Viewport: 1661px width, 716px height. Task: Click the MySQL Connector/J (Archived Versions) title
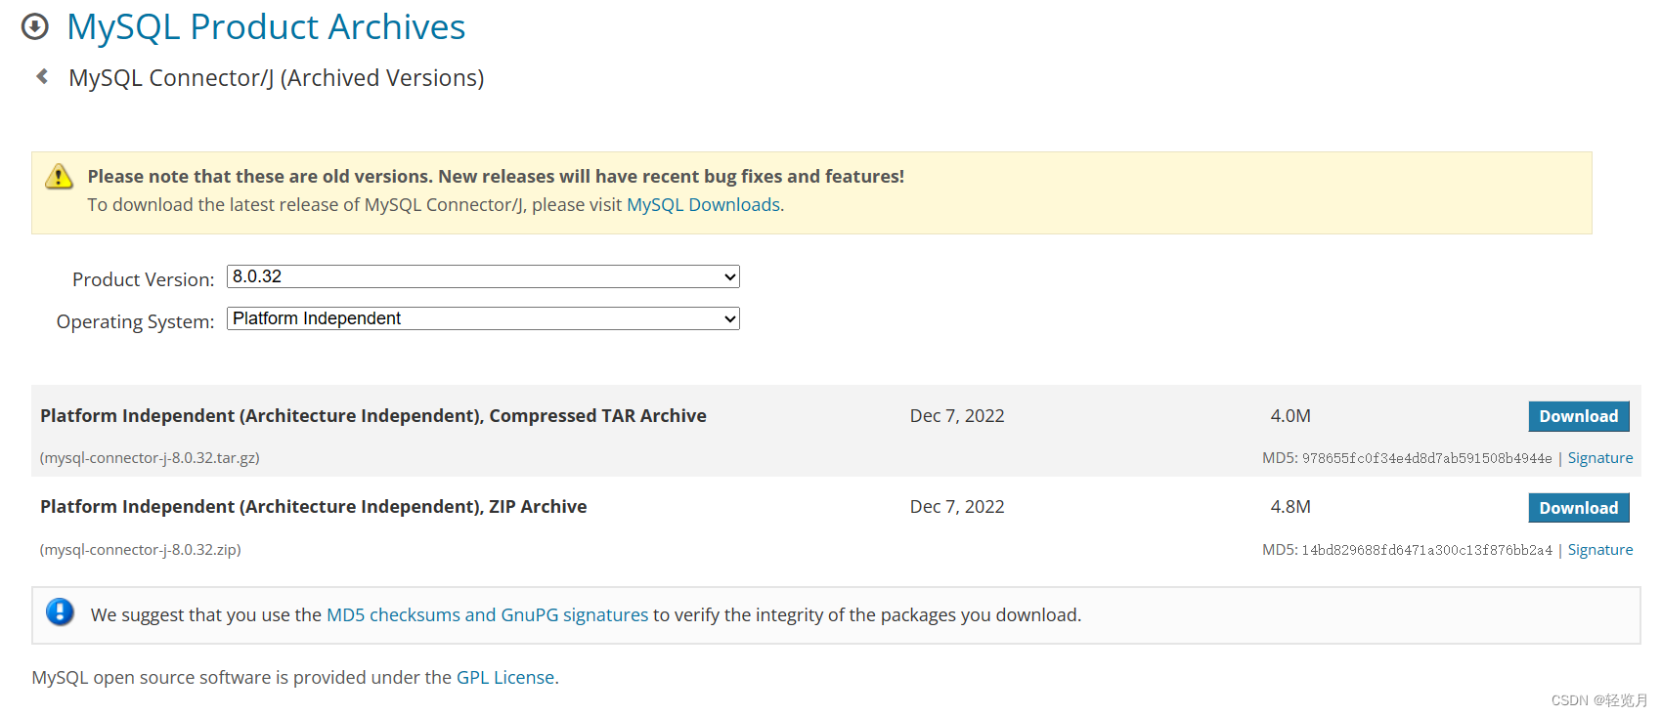pyautogui.click(x=277, y=78)
